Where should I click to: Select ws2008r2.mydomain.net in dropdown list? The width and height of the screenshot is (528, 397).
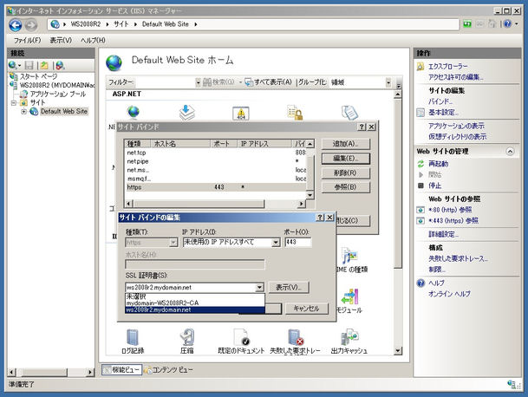[x=194, y=309]
